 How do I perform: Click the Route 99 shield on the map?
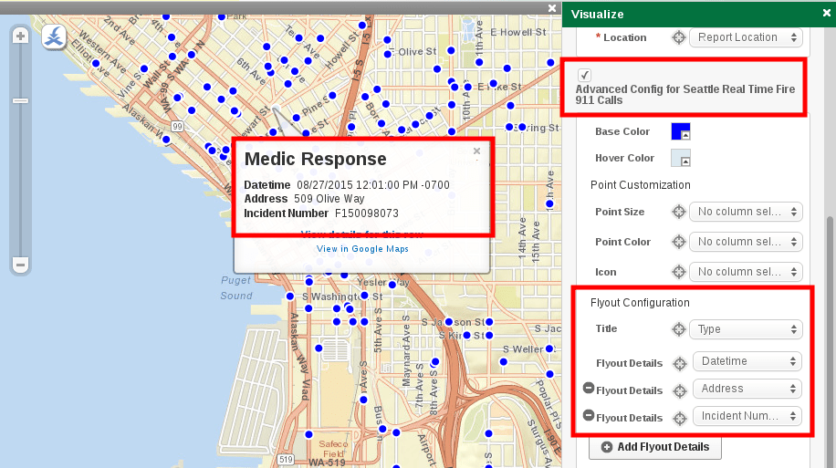coord(177,126)
